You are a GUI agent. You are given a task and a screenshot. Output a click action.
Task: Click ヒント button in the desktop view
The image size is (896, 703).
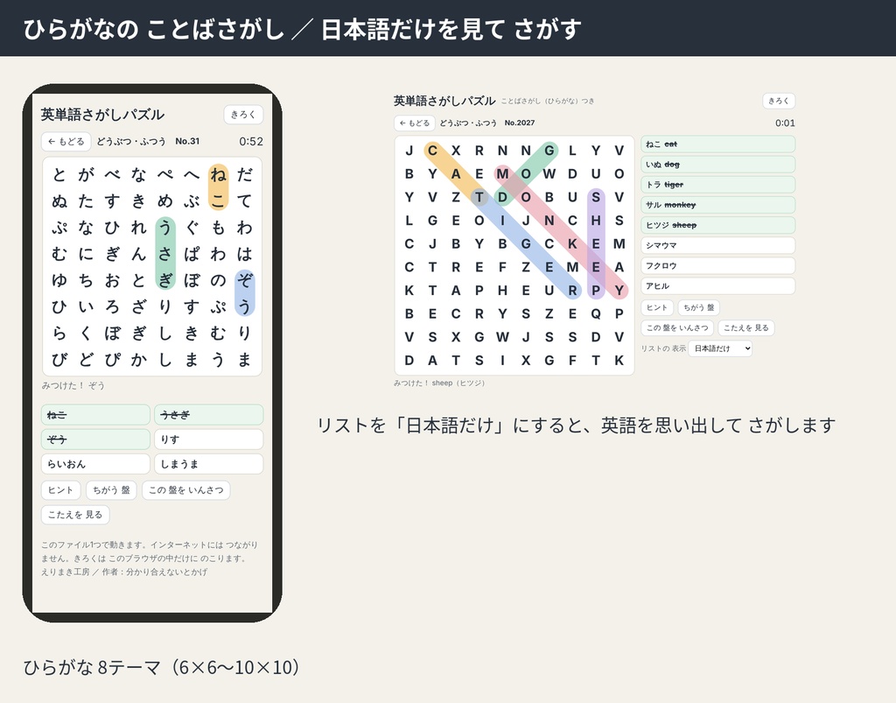pos(657,307)
